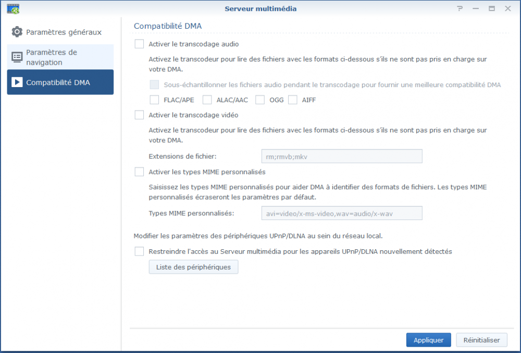The height and width of the screenshot is (353, 521).
Task: Enable the Activer le transcodage audio checkbox
Action: [x=139, y=44]
